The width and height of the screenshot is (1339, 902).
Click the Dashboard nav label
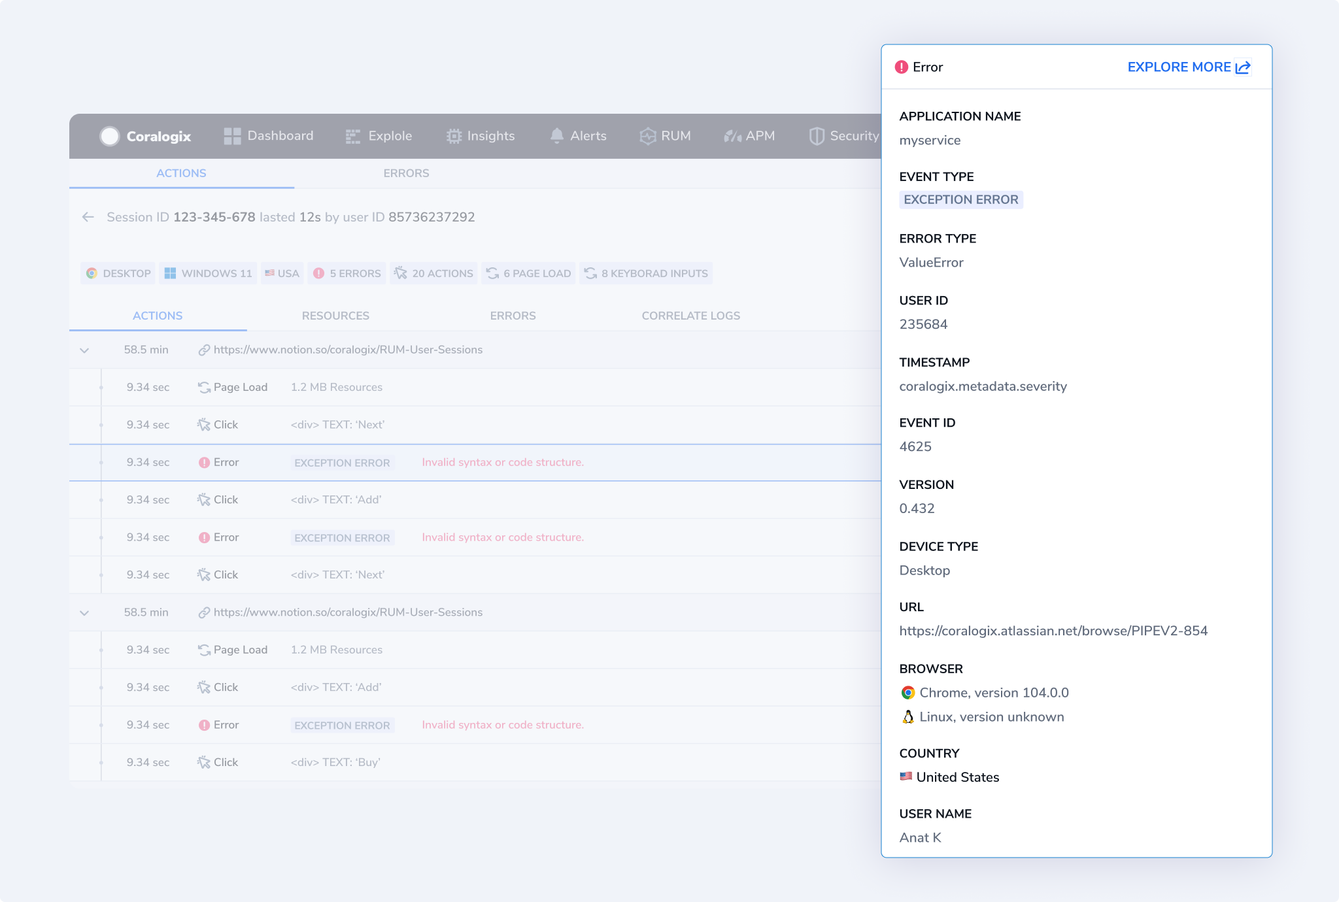pyautogui.click(x=280, y=136)
